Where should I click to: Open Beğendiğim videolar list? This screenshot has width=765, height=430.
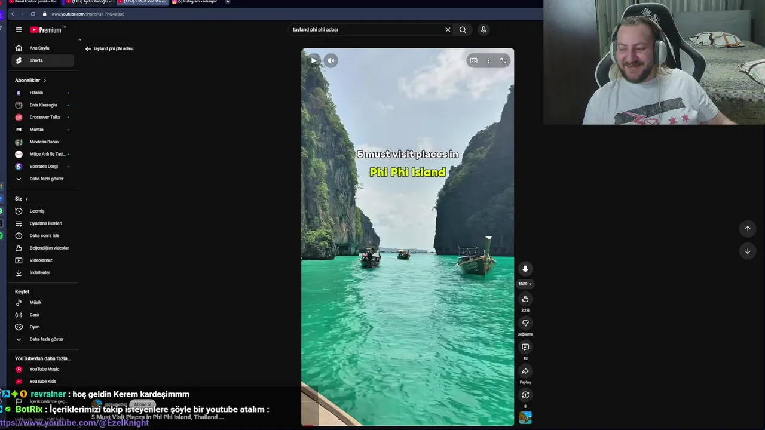pyautogui.click(x=43, y=248)
